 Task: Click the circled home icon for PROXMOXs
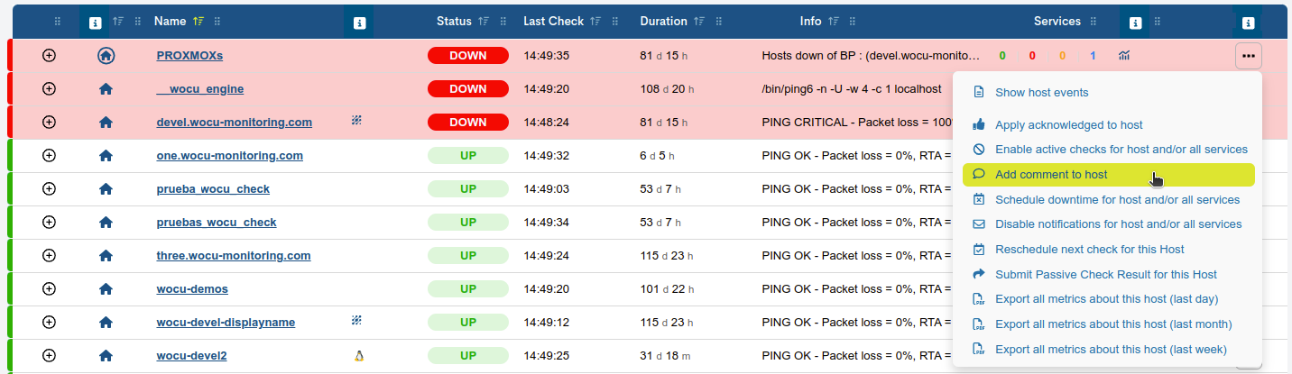106,55
